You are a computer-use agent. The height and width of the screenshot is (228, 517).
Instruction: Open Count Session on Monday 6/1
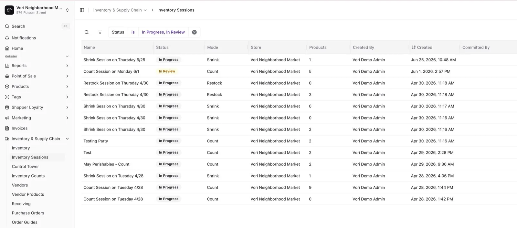(111, 71)
